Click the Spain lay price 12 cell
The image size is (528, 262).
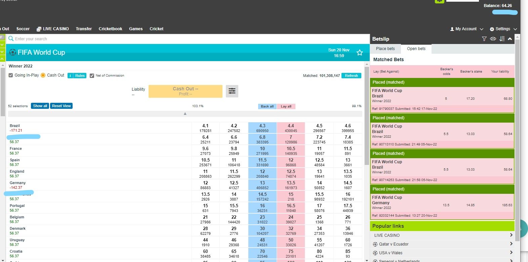291,162
